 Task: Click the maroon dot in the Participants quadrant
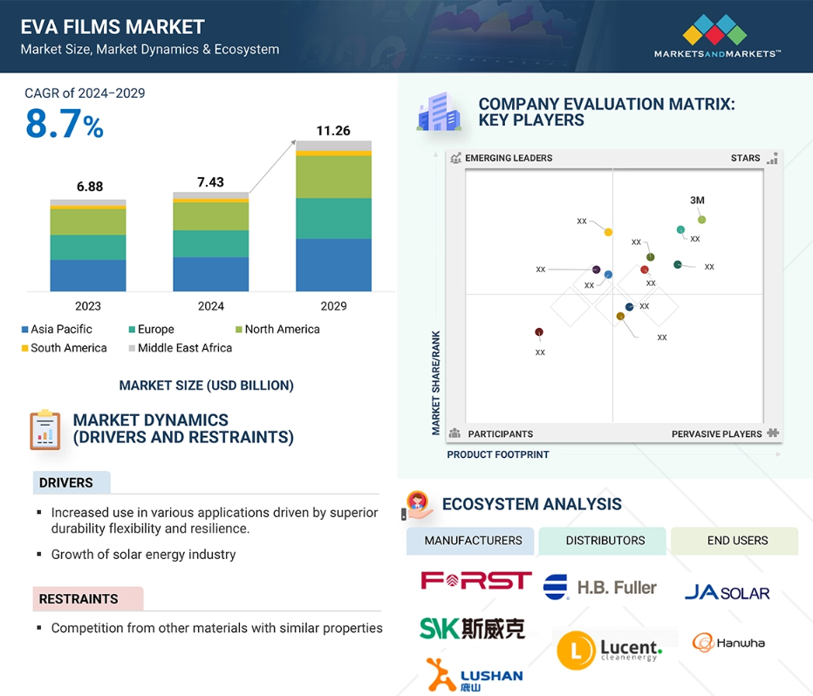click(x=539, y=331)
